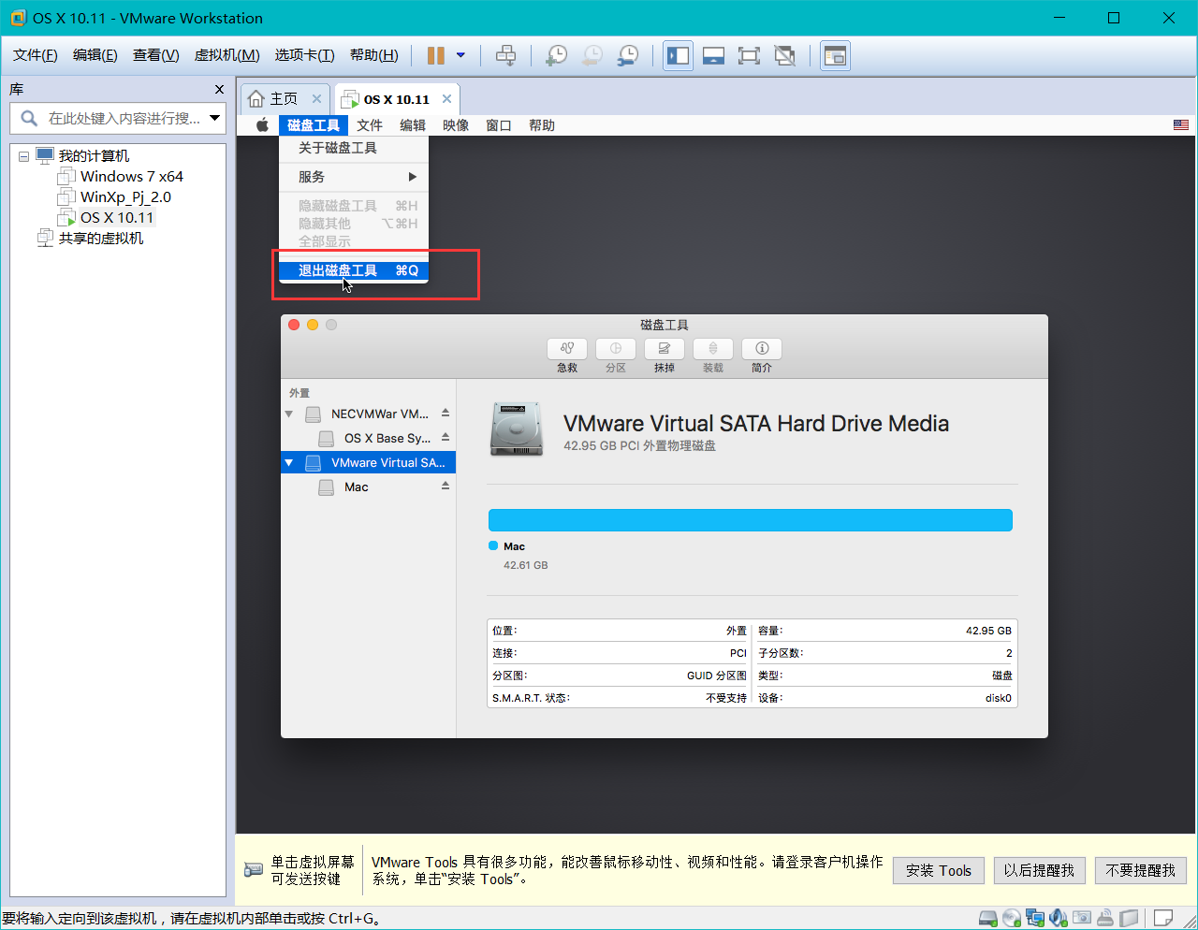The image size is (1198, 930).
Task: Collapse the NECVMWar VM... disk triangle
Action: pyautogui.click(x=289, y=414)
